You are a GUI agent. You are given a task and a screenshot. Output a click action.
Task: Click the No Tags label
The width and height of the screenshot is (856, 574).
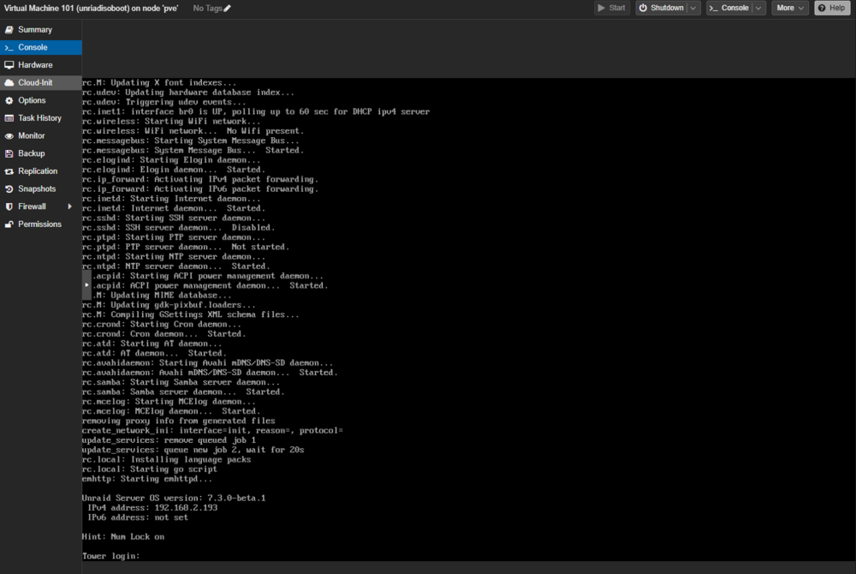207,9
